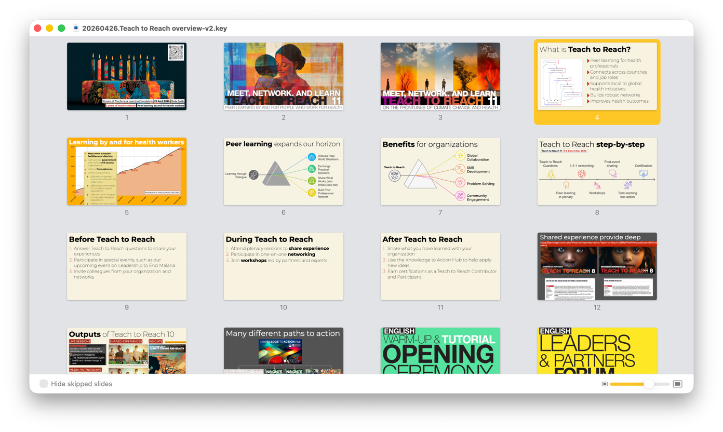The height and width of the screenshot is (432, 723).
Task: Click the 'Before Teach to Reach' slide
Action: coord(127,266)
